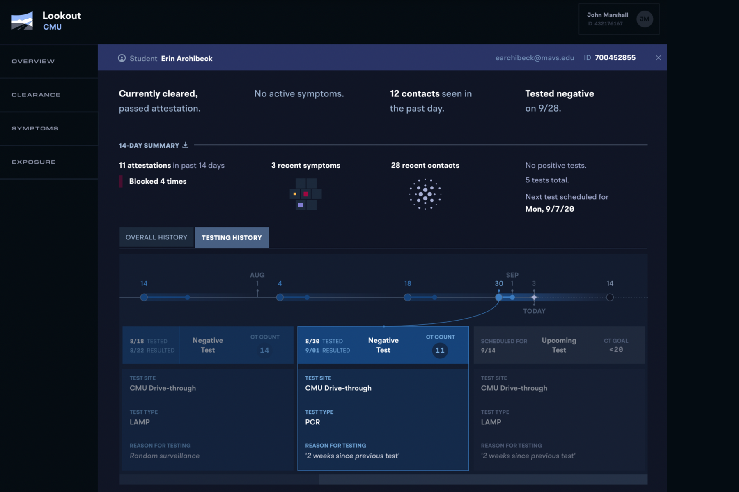Click the student profile icon beside Erin Archibeck
Viewport: 739px width, 492px height.
(x=122, y=58)
